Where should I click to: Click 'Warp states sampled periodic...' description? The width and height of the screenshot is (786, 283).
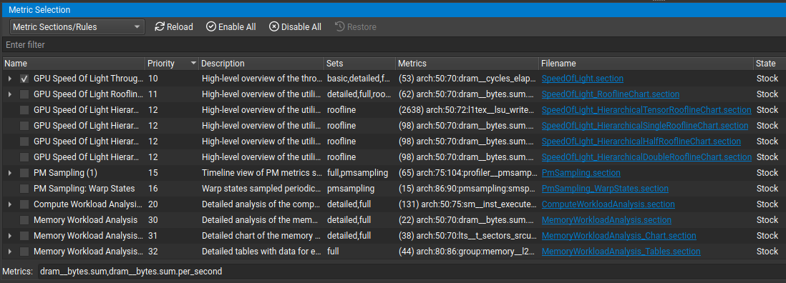pyautogui.click(x=262, y=189)
